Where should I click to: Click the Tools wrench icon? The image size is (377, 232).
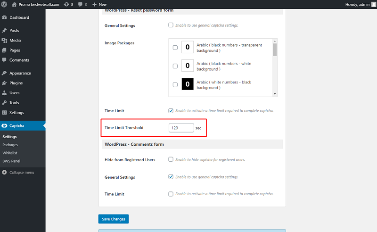(4, 102)
